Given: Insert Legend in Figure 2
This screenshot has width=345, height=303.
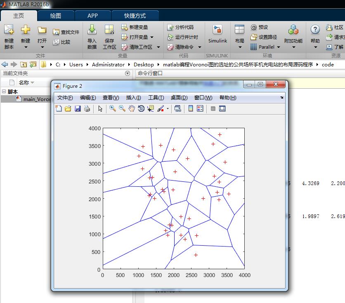Looking at the screenshot, I should pos(200,108).
